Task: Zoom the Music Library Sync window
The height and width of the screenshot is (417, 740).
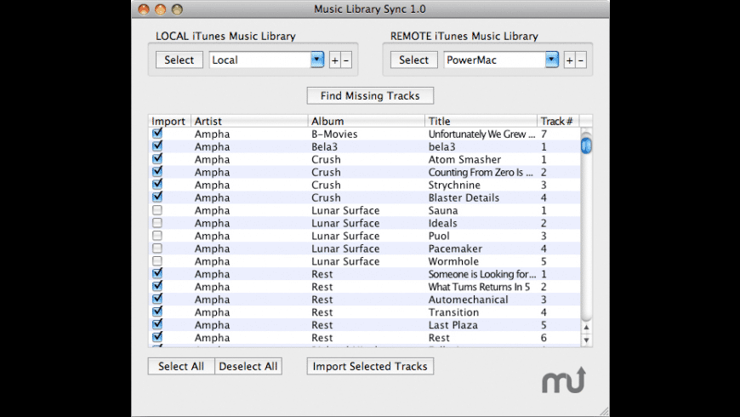Action: tap(177, 9)
